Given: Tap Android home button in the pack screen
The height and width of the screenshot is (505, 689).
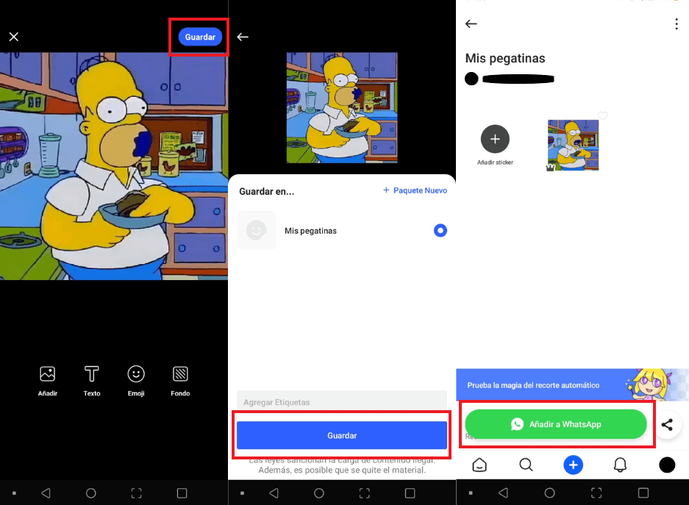Looking at the screenshot, I should (550, 493).
